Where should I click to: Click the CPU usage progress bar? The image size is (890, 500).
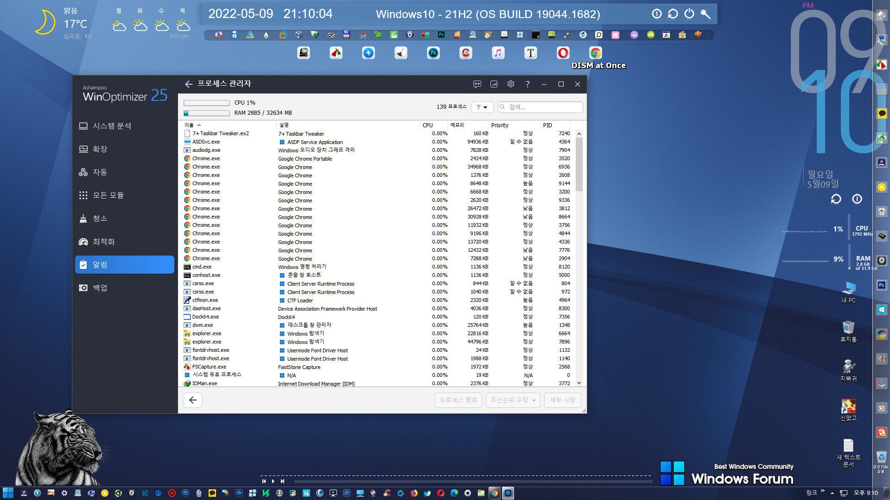point(207,103)
